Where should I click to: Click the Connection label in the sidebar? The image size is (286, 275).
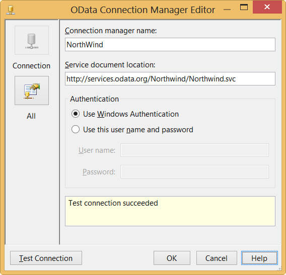(x=31, y=66)
